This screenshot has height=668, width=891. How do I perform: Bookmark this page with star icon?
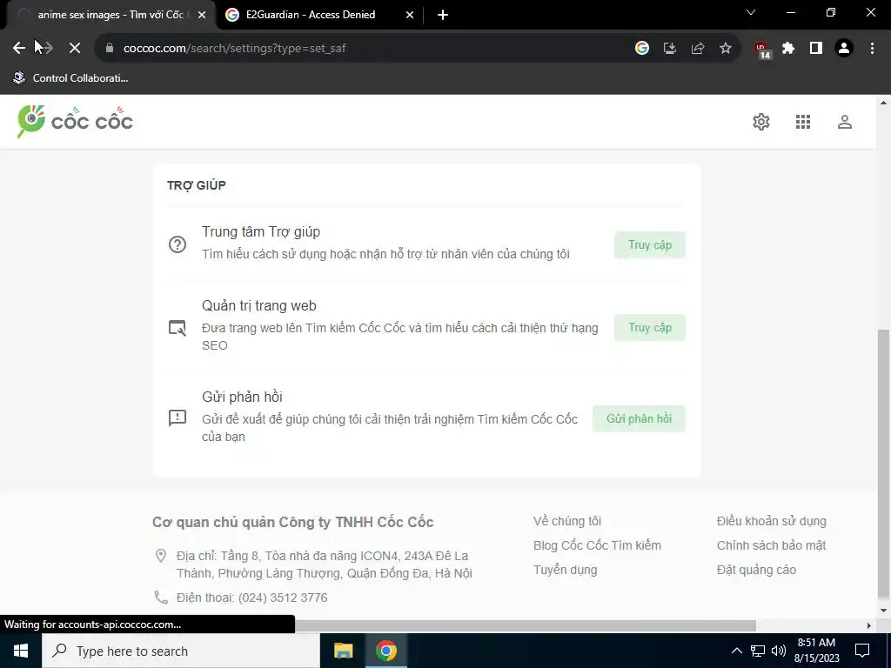[x=726, y=49]
